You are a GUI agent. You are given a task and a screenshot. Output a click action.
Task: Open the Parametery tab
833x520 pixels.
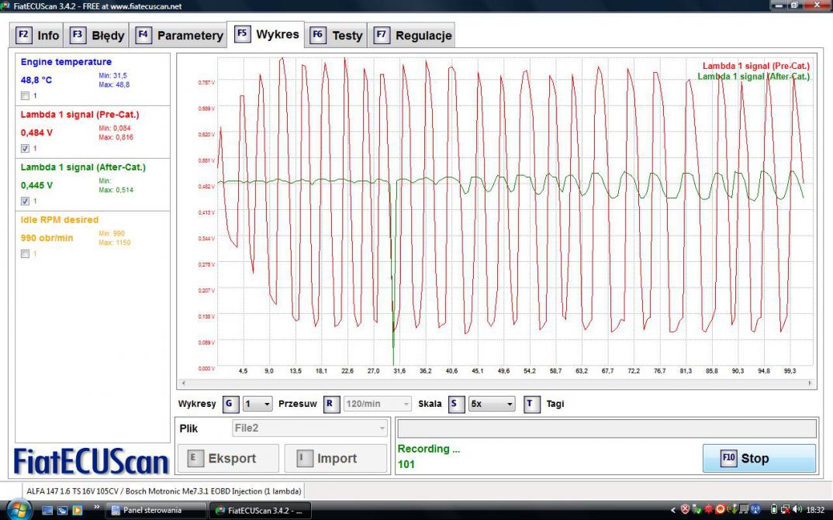(x=180, y=35)
